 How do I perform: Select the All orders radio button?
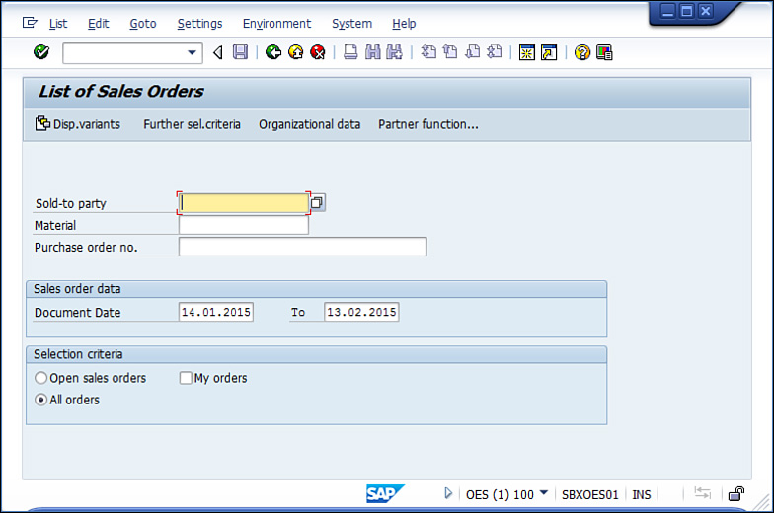coord(41,400)
